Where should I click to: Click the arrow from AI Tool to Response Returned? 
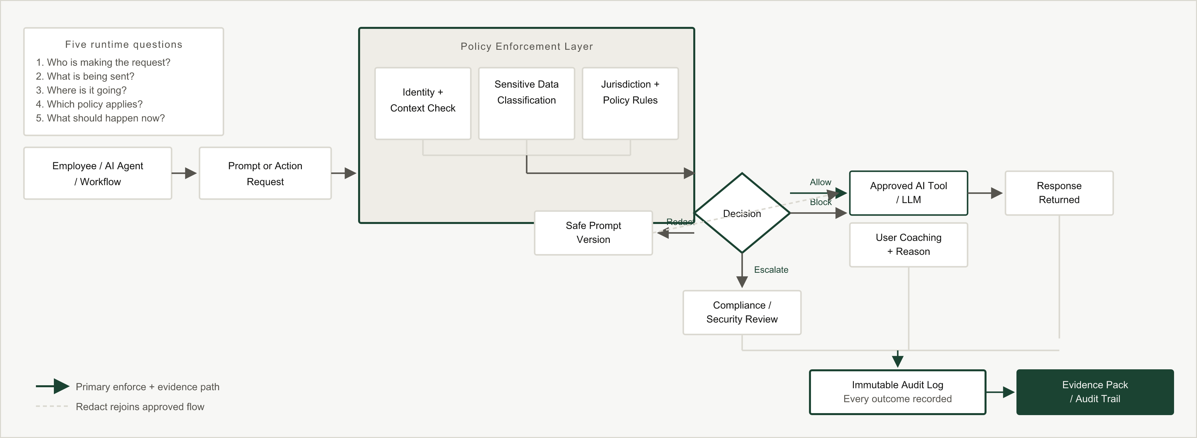click(986, 193)
